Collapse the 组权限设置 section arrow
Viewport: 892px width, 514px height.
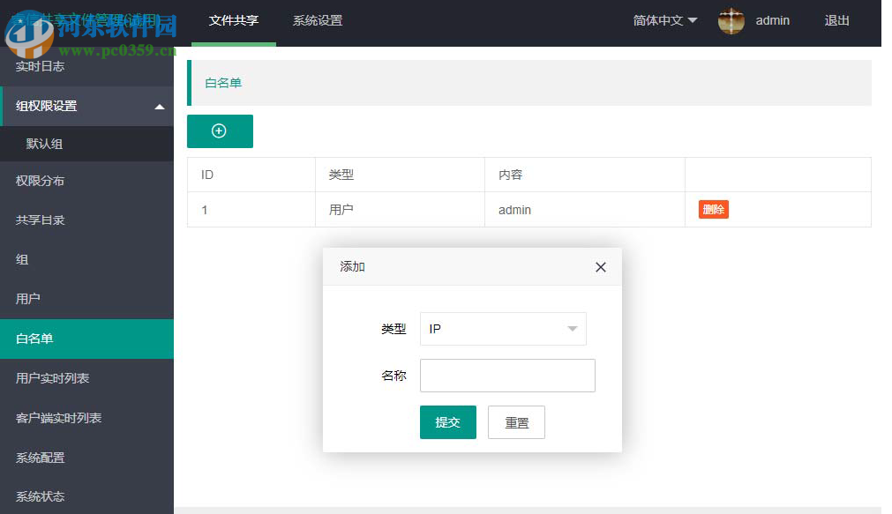pyautogui.click(x=161, y=106)
